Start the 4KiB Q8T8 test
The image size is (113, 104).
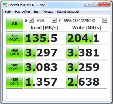point(15,53)
